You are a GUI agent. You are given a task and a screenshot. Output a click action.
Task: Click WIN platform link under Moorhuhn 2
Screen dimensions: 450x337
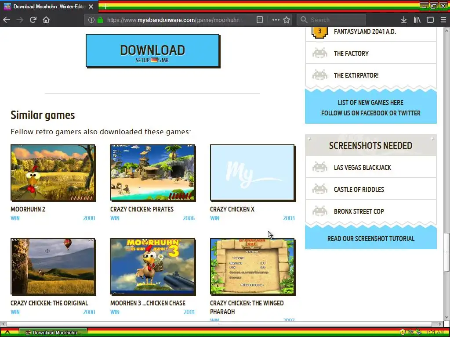(x=15, y=218)
